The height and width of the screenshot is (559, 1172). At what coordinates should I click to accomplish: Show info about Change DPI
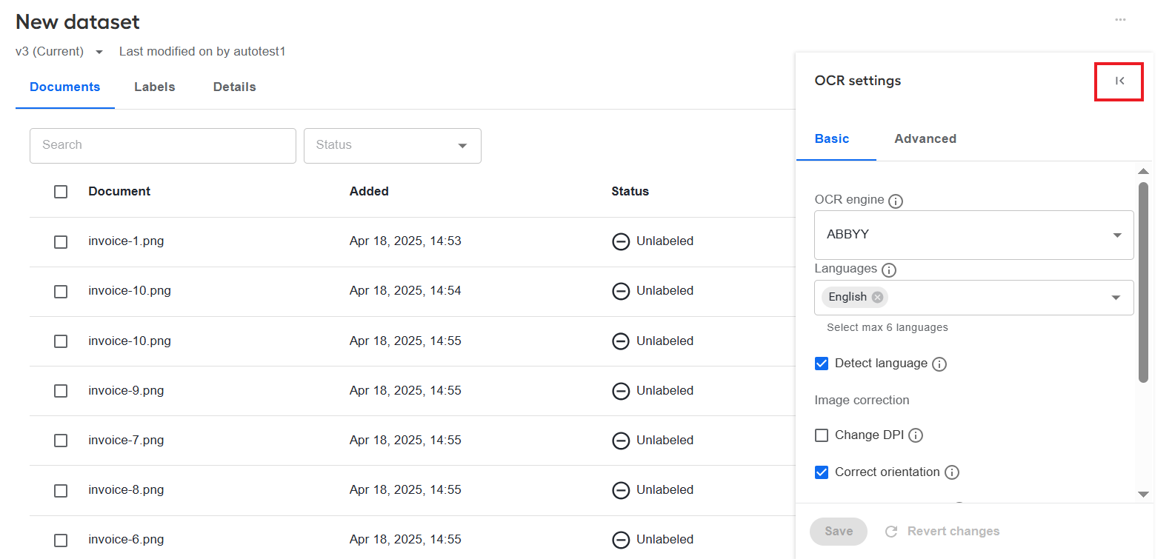click(916, 435)
